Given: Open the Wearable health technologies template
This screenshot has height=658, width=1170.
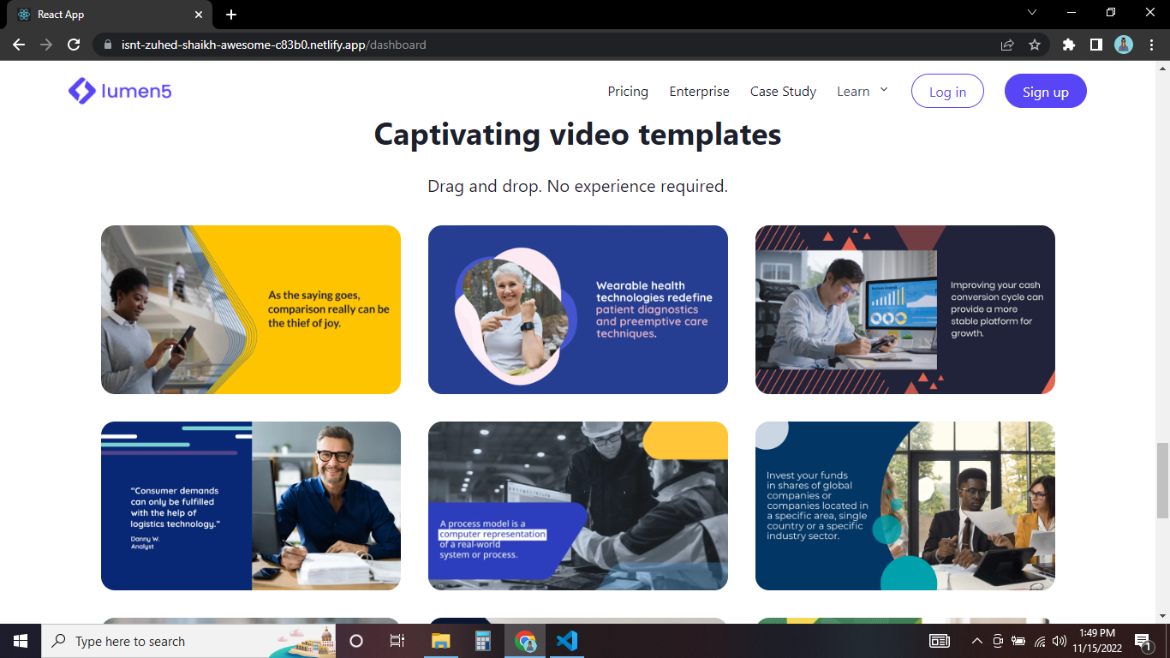Looking at the screenshot, I should coord(578,309).
